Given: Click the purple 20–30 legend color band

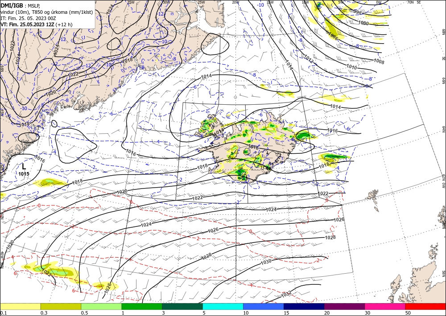Looking at the screenshot, I should (344, 306).
